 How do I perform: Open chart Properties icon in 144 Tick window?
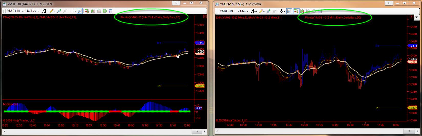(111, 11)
